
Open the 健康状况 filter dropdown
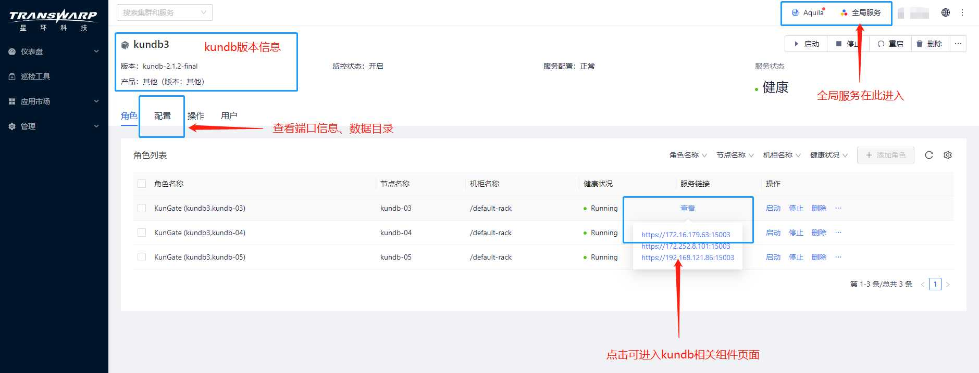(829, 155)
